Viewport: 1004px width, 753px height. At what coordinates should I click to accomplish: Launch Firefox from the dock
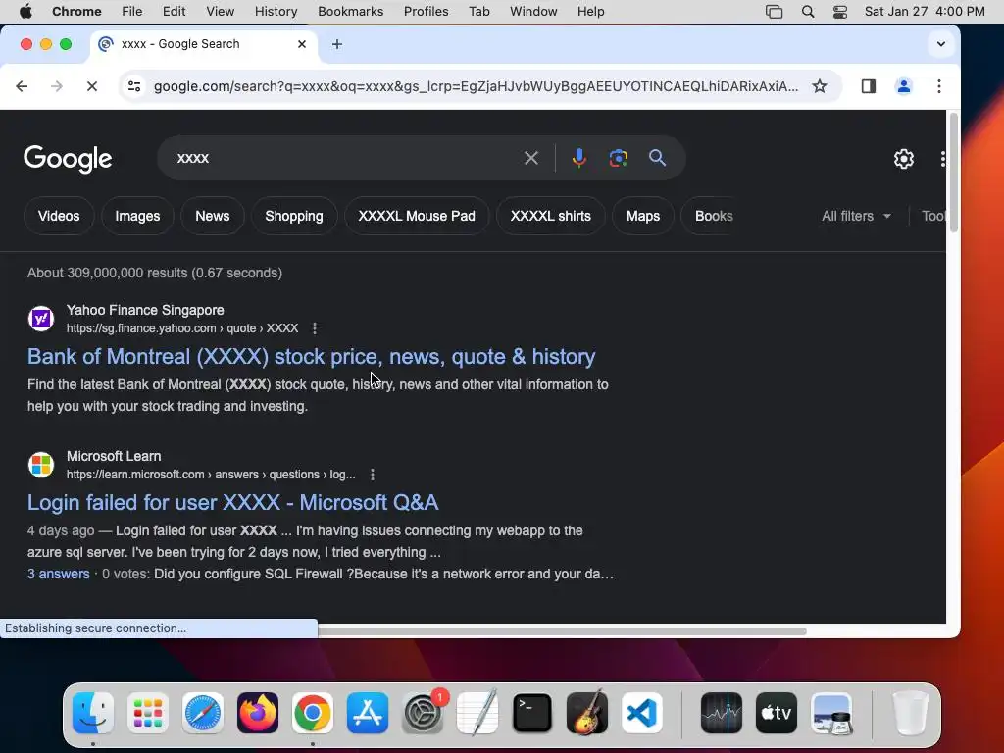[258, 713]
